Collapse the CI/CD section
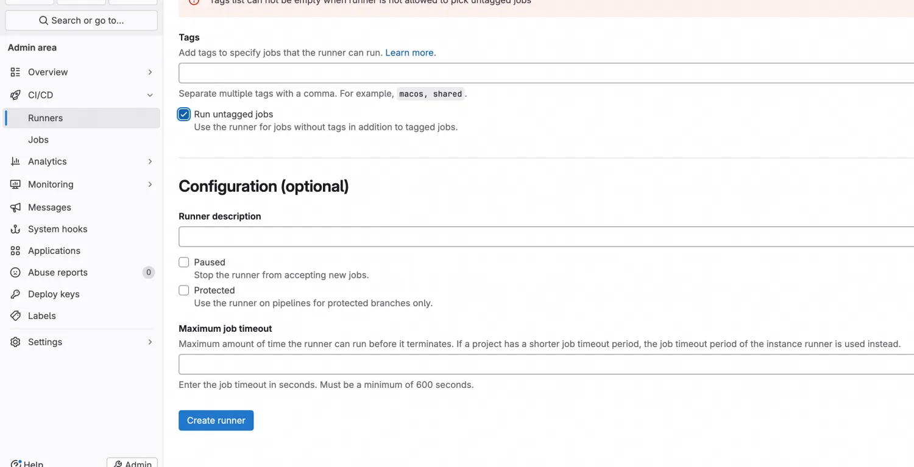 (150, 95)
